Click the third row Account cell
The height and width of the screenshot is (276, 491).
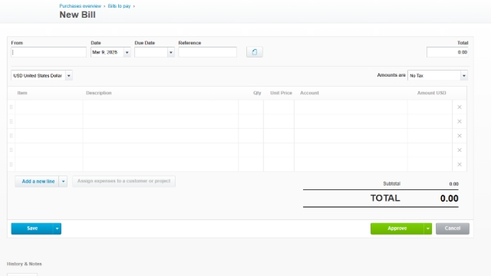pos(351,136)
